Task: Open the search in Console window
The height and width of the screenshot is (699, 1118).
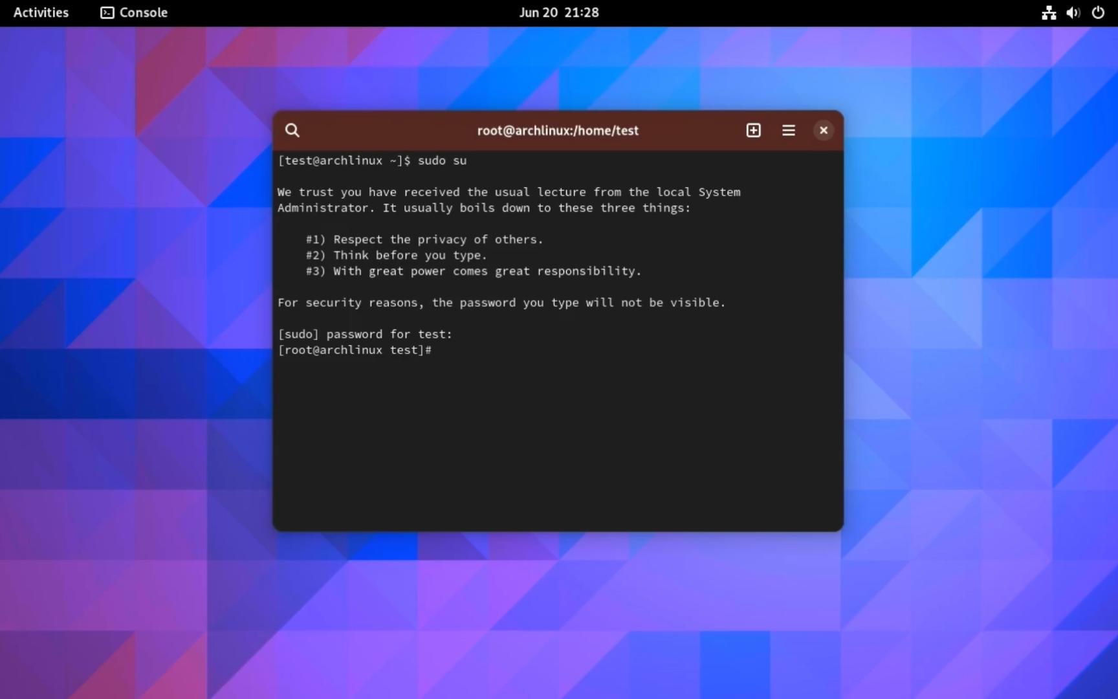Action: [x=292, y=130]
